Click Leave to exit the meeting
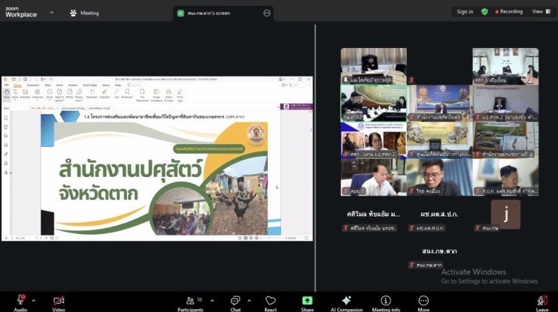The image size is (558, 312). click(x=542, y=301)
